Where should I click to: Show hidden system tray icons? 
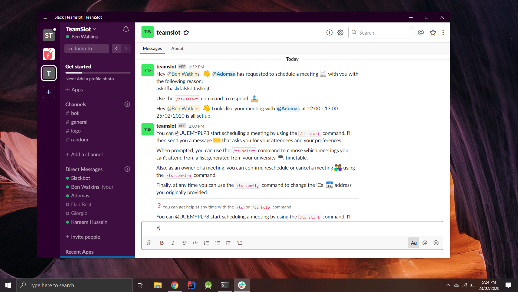[448, 285]
